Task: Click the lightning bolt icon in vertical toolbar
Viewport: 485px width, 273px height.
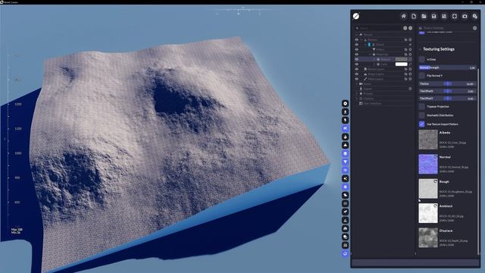Action: pos(346,120)
